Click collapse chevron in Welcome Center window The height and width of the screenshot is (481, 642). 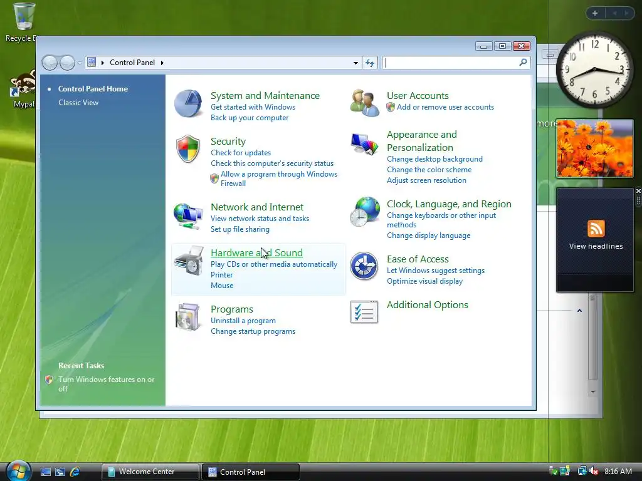(x=579, y=311)
